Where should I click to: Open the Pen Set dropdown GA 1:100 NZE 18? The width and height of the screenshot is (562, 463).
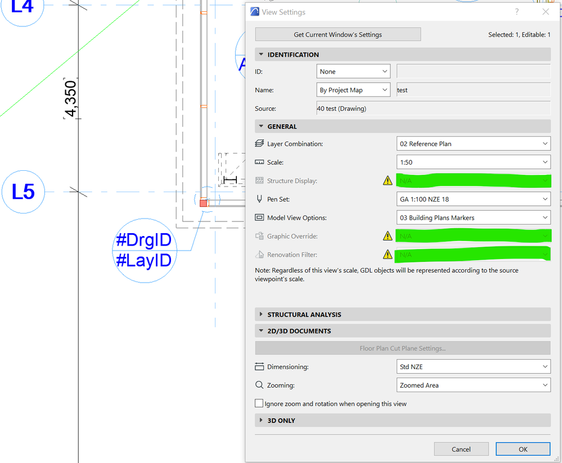pyautogui.click(x=473, y=198)
